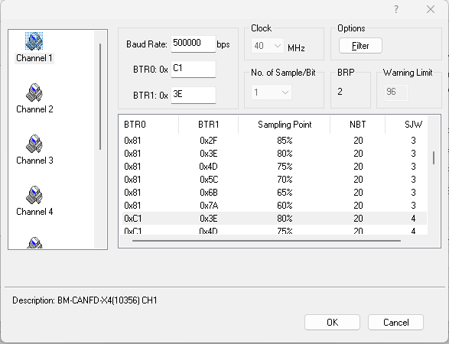Select the Channel 4 device icon
The height and width of the screenshot is (344, 449).
pos(34,195)
